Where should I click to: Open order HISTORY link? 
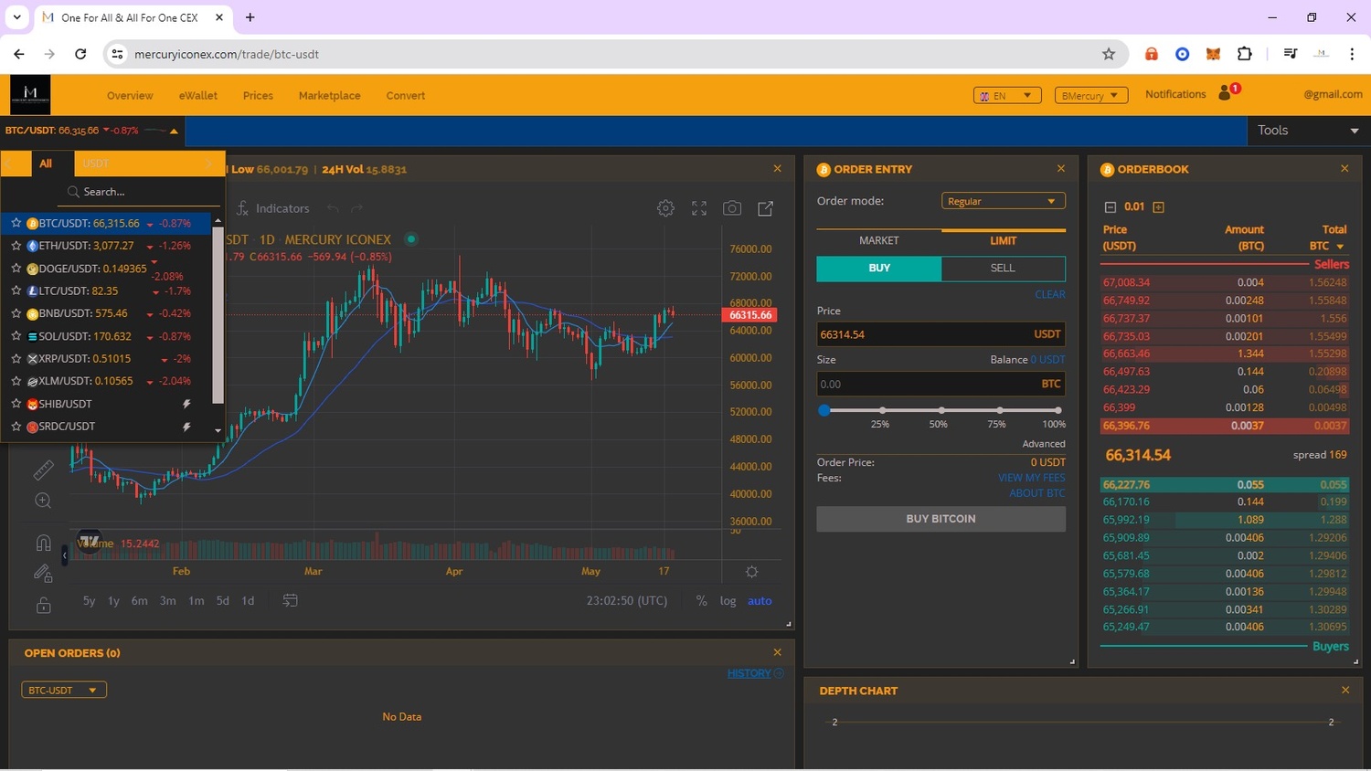click(749, 673)
